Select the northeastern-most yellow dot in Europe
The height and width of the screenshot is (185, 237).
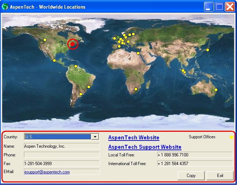click(x=133, y=34)
